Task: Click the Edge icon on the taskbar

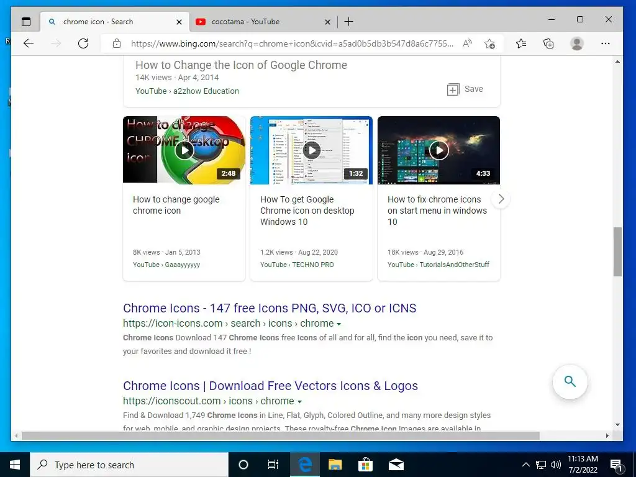Action: (x=304, y=465)
